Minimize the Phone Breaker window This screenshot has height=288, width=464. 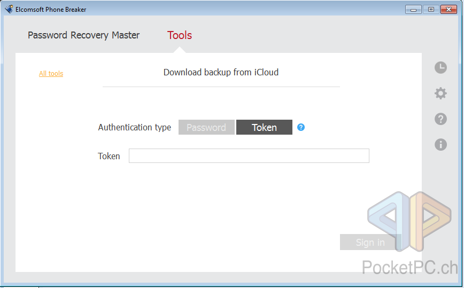tap(413, 10)
